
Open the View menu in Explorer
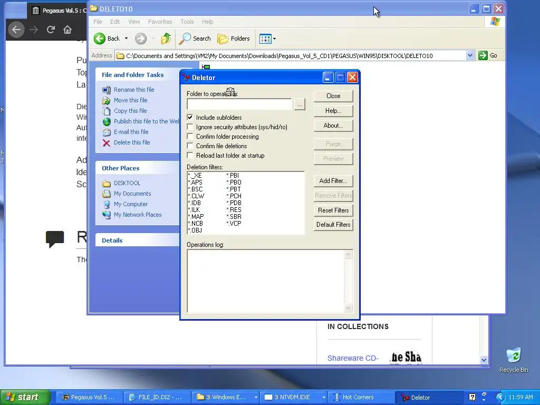click(x=134, y=22)
